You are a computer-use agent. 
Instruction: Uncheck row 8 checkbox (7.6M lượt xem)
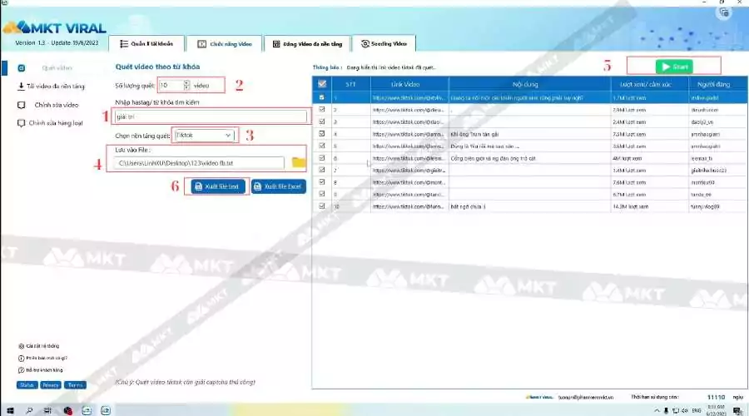[321, 182]
